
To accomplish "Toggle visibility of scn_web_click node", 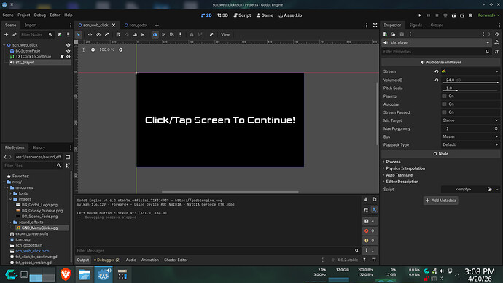I will click(x=68, y=45).
